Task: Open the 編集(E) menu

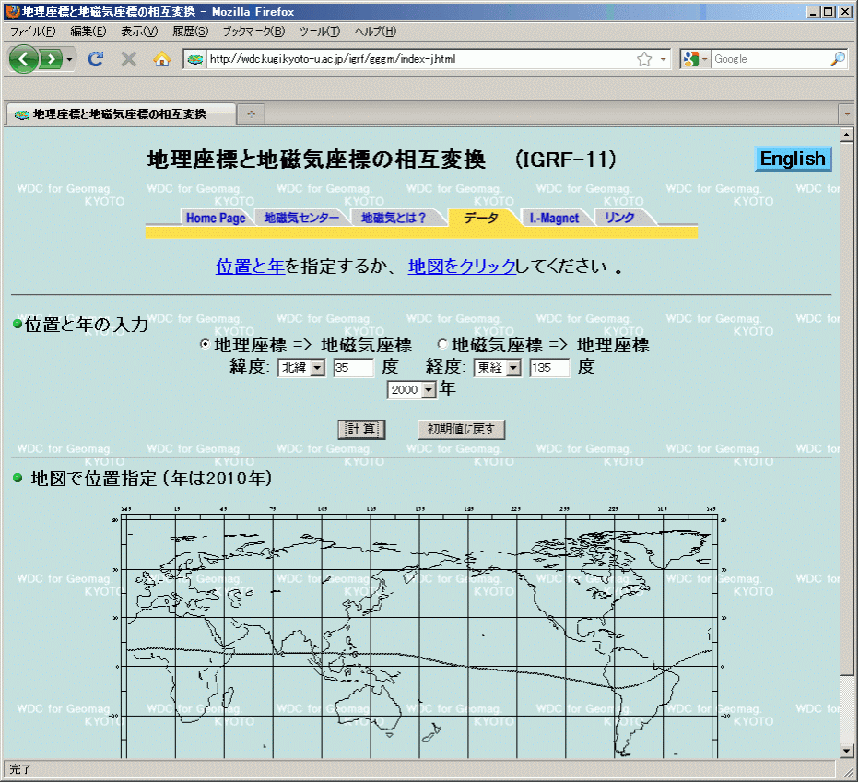Action: [88, 31]
